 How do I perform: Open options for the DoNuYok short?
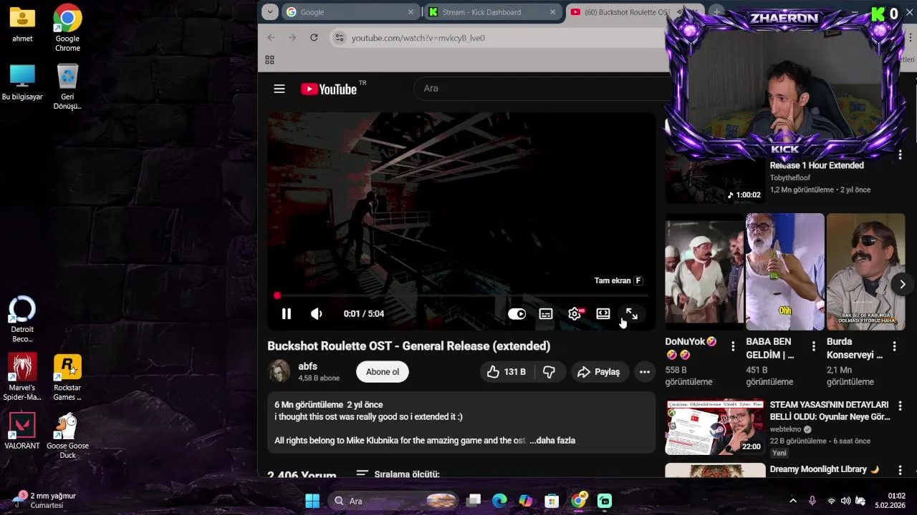click(733, 346)
